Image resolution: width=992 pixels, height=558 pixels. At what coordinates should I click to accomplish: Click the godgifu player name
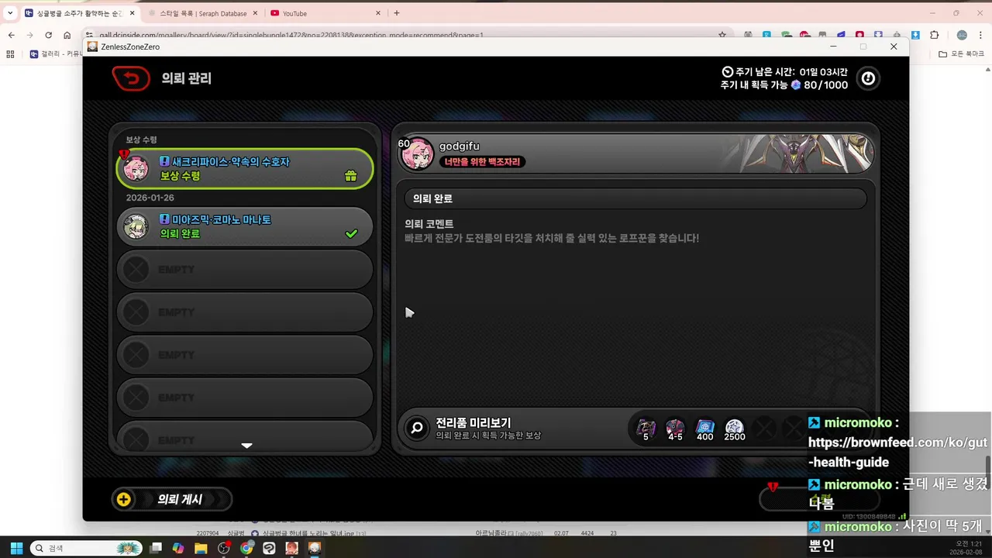click(459, 146)
